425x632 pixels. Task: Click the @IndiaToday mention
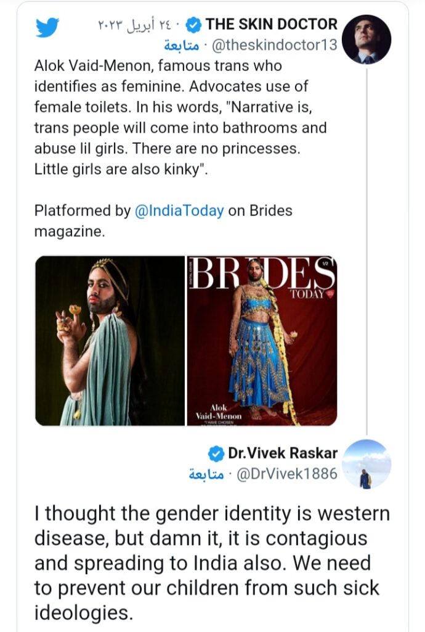(x=179, y=210)
